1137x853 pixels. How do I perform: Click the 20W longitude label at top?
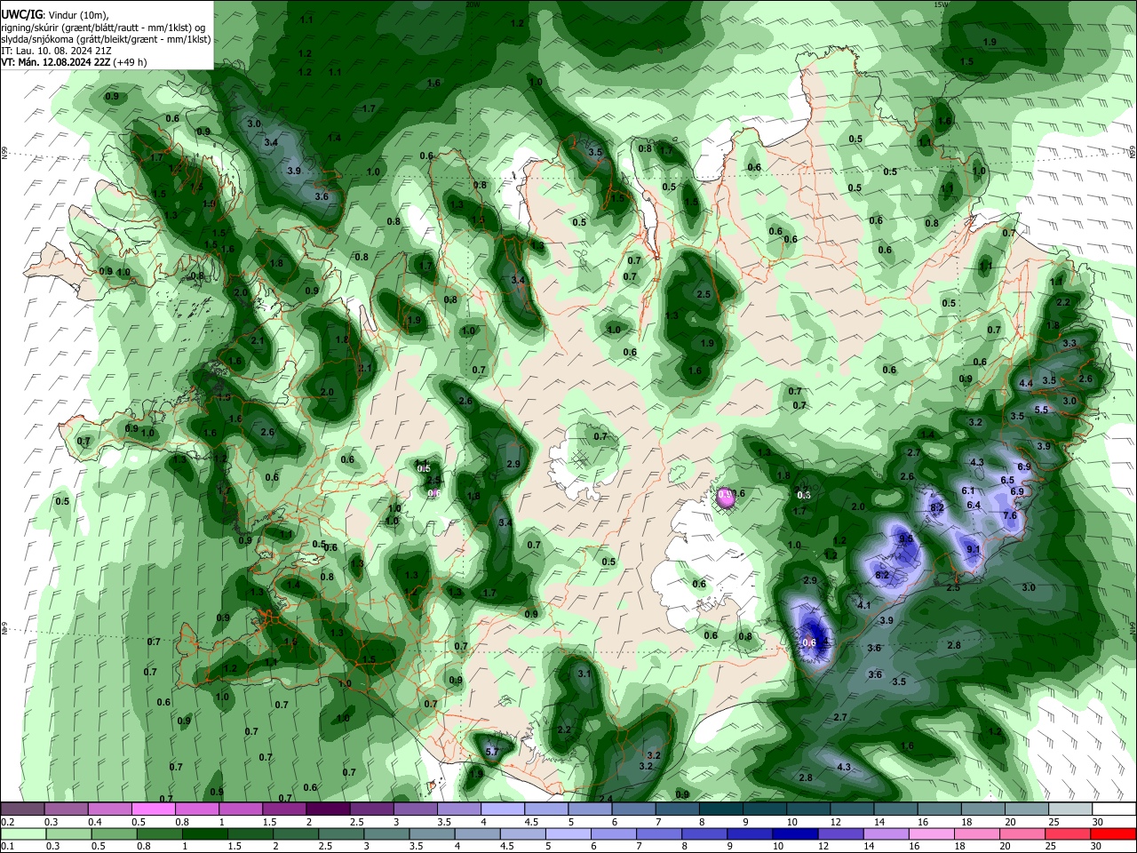point(473,4)
